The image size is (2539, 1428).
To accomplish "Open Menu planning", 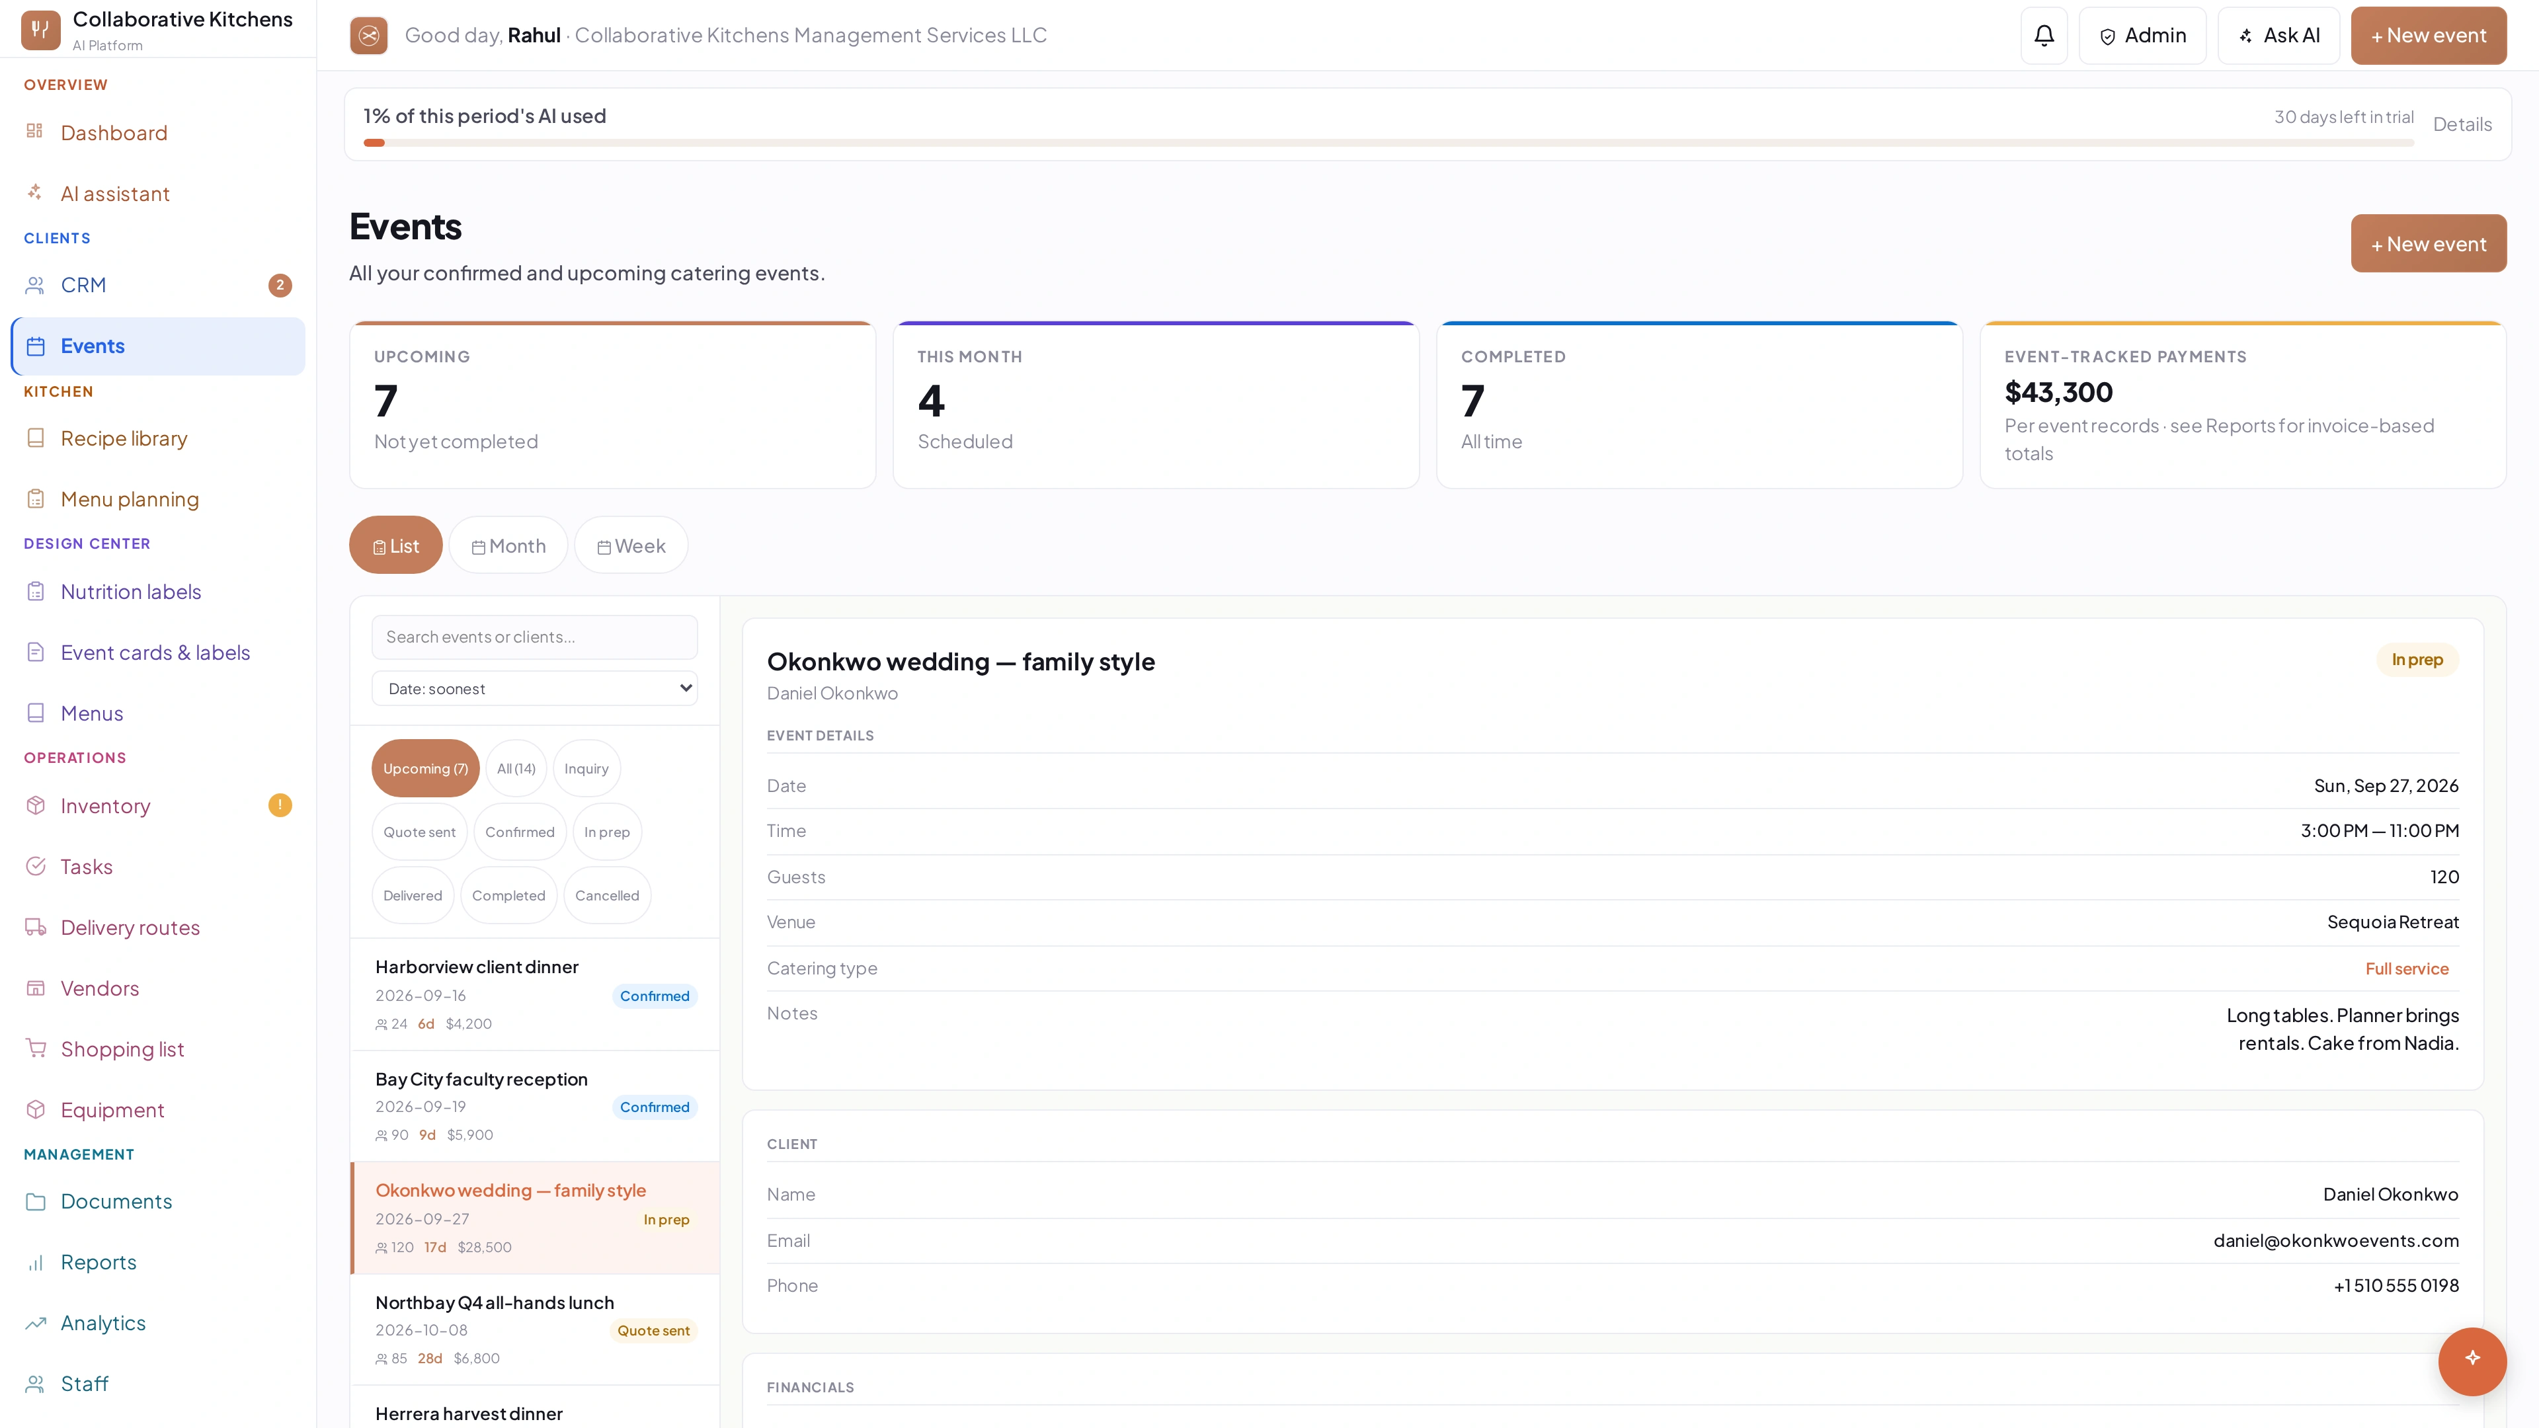I will (x=158, y=500).
